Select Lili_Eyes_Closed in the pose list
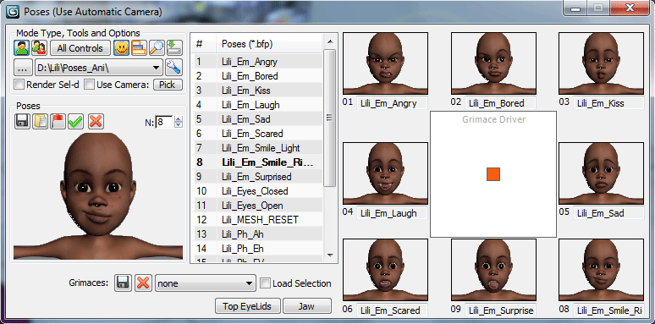 257,191
